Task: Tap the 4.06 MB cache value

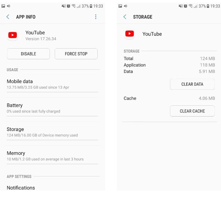Action: (207, 98)
